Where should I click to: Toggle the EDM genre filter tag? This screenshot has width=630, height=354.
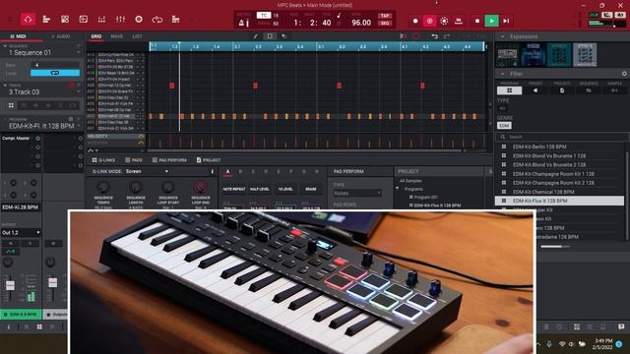point(504,126)
